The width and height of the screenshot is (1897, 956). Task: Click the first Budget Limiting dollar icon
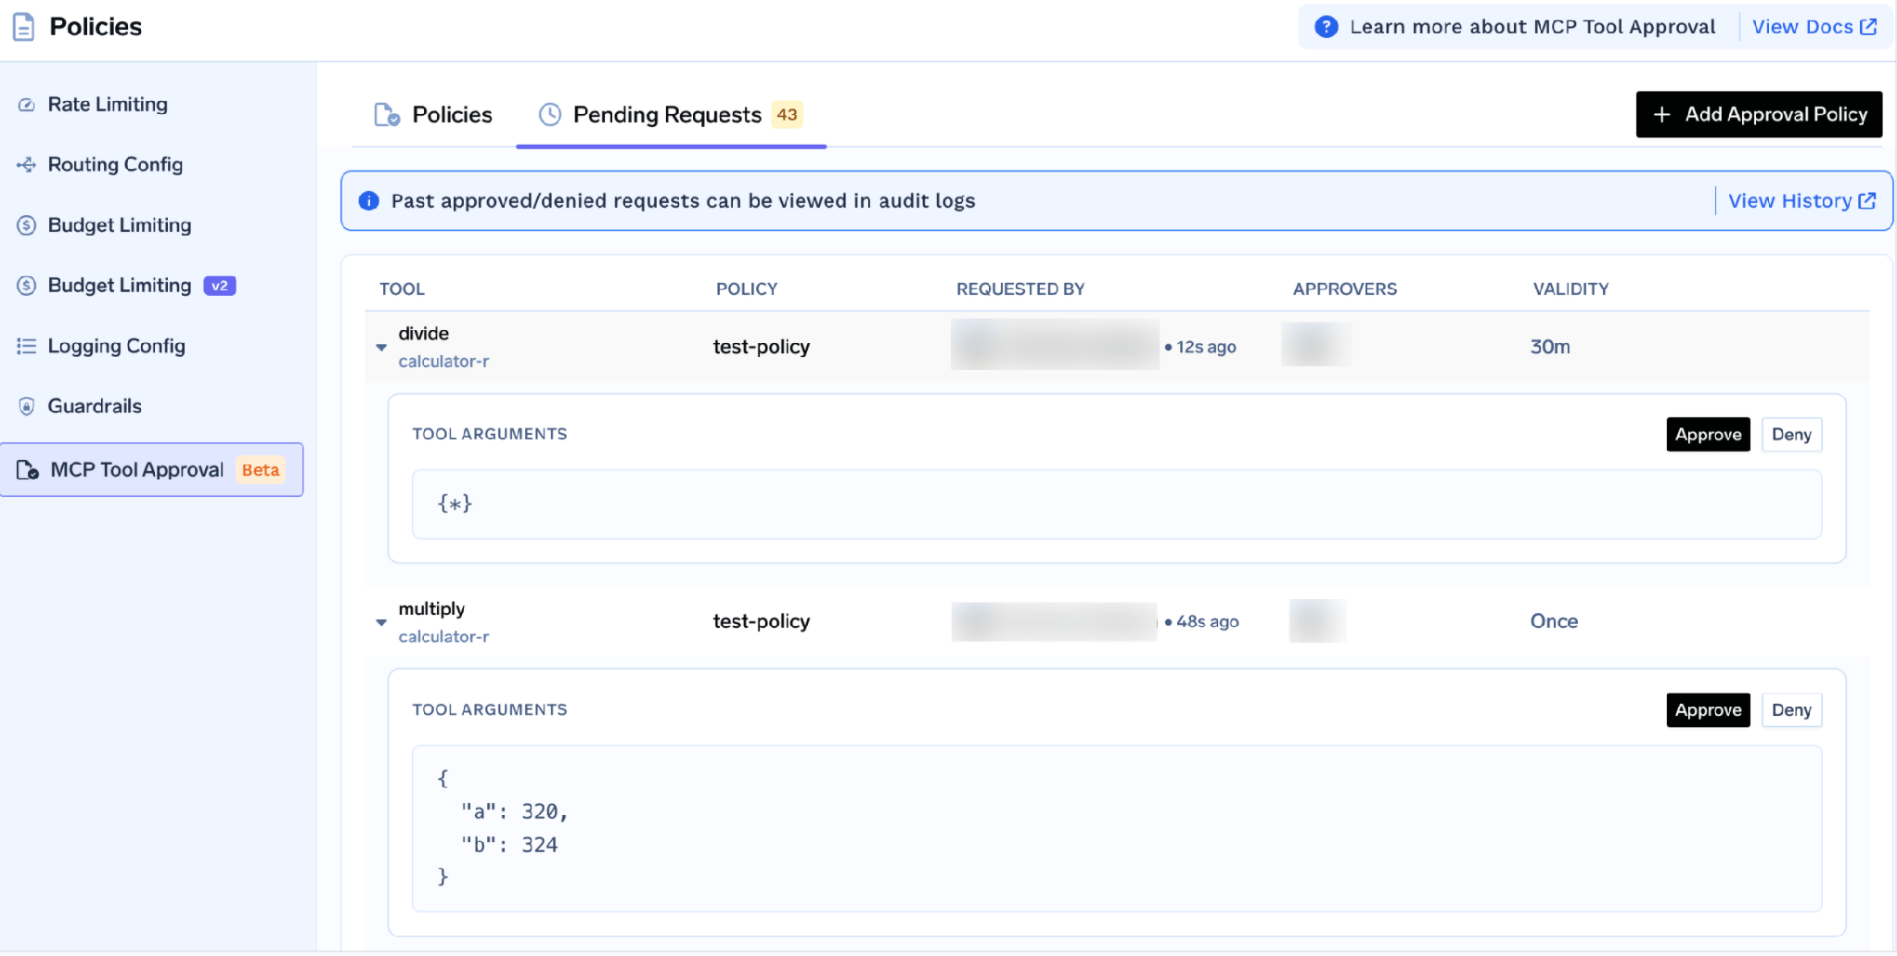click(x=26, y=225)
